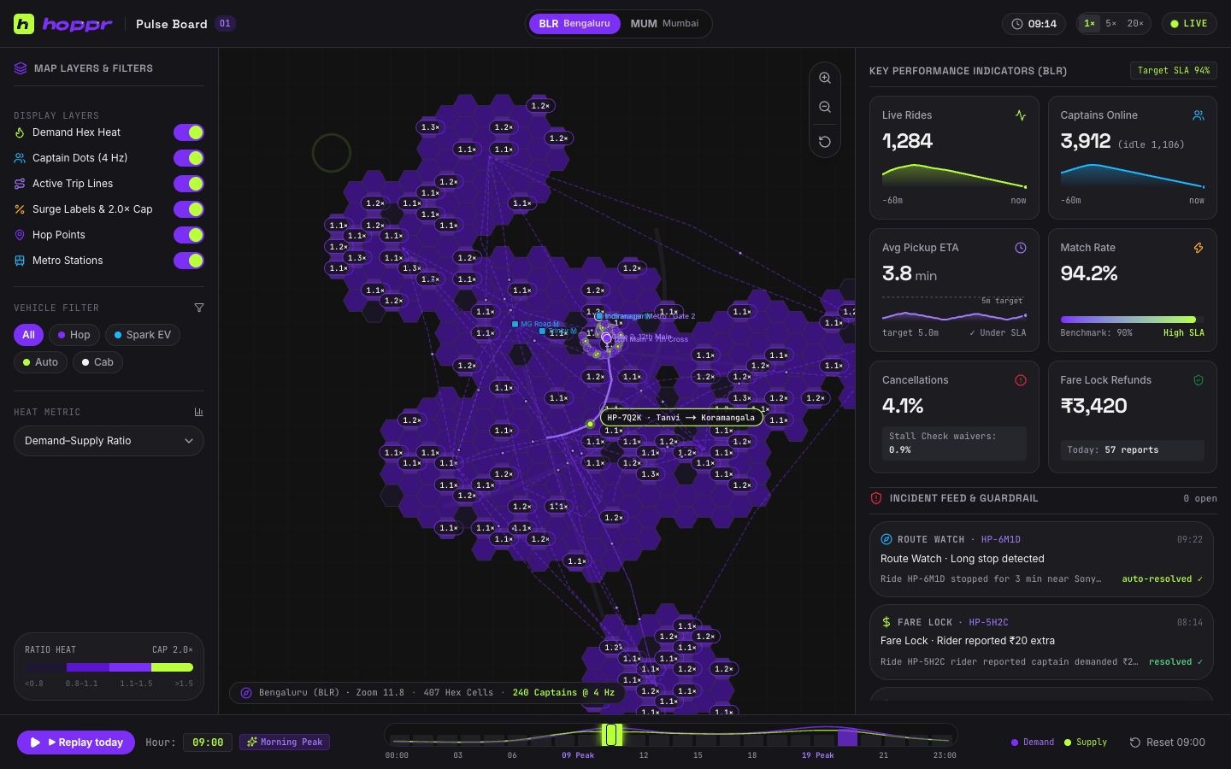
Task: Click the LIVE status button
Action: pos(1189,24)
